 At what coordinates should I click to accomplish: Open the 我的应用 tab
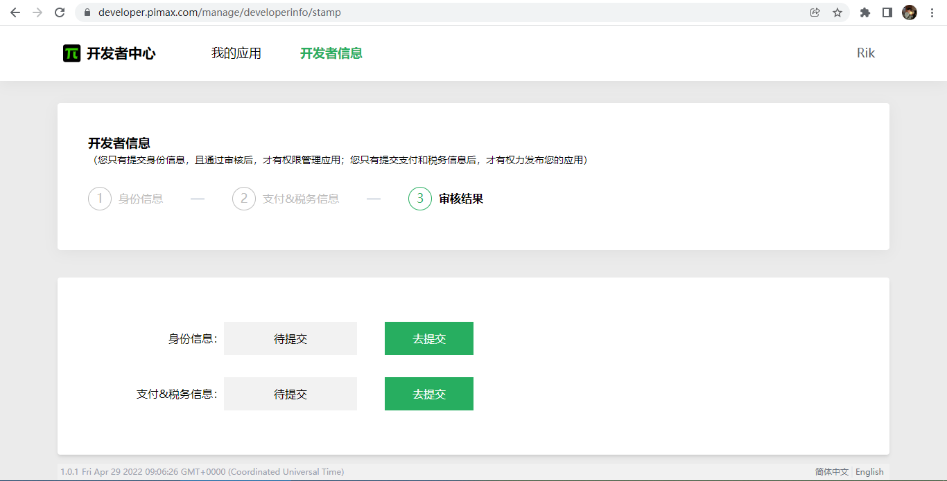click(236, 53)
